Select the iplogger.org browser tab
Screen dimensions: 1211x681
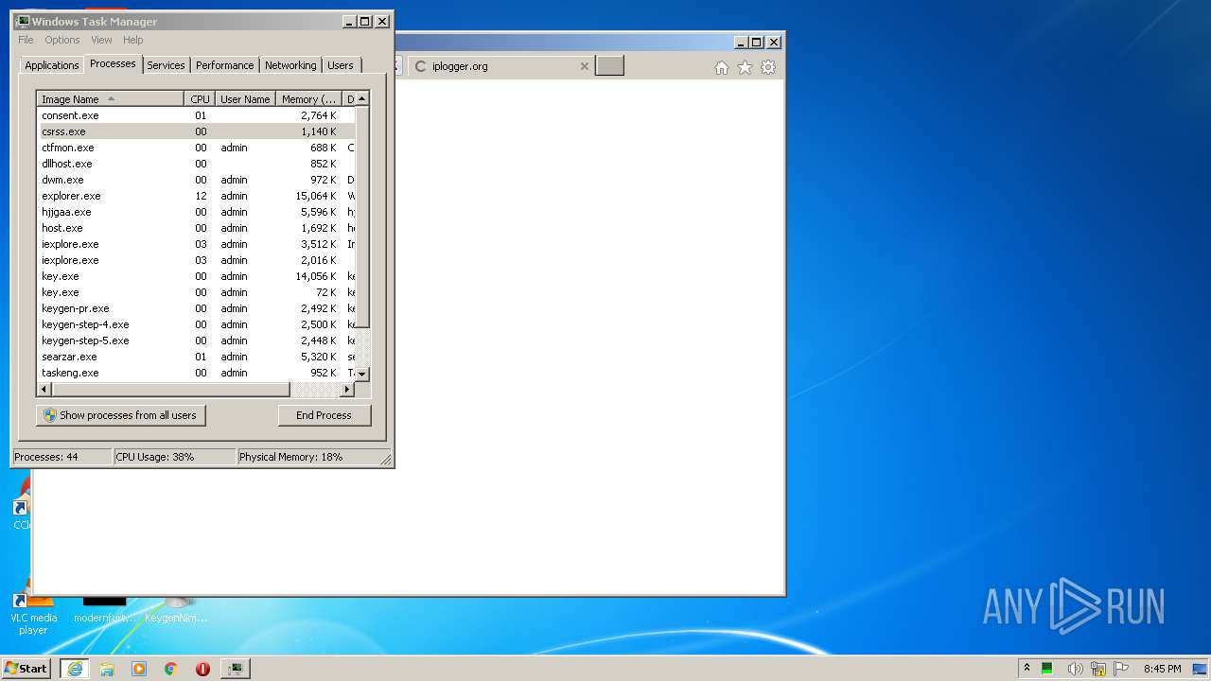pos(502,66)
